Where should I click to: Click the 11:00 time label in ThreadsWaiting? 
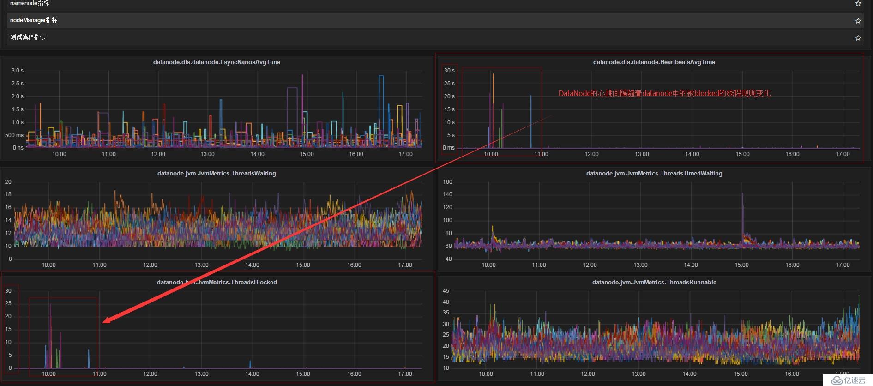tap(99, 265)
